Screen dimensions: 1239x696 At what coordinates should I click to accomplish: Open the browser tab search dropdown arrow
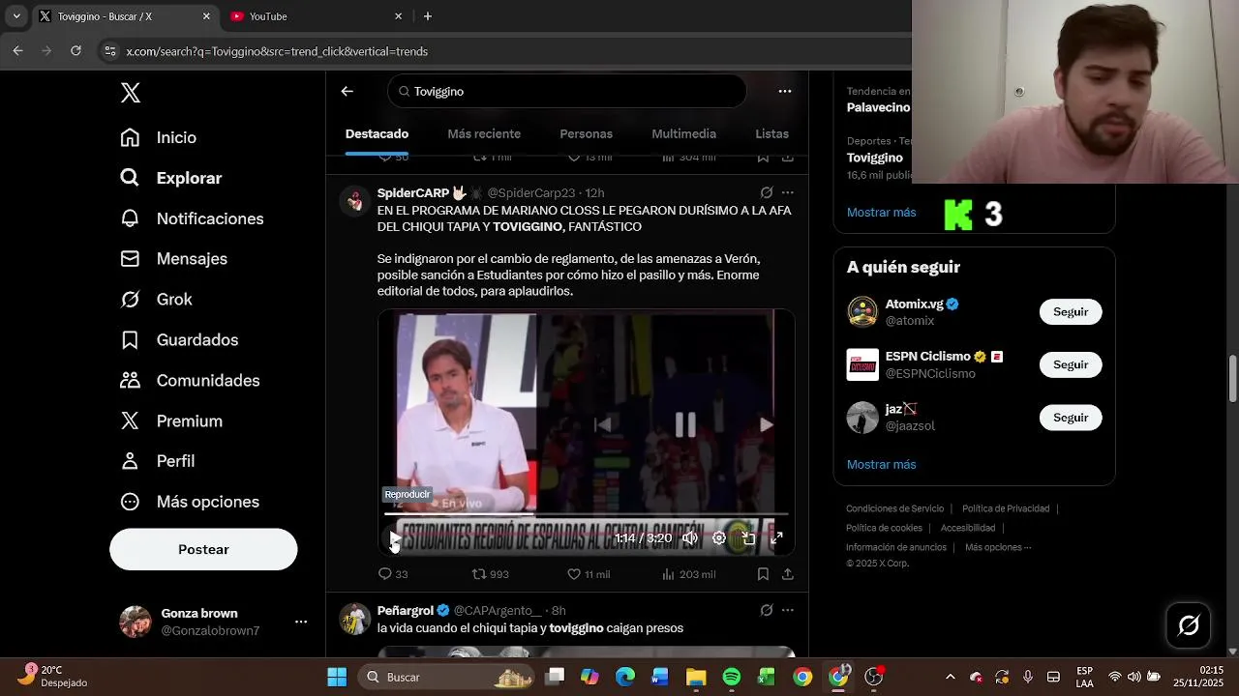[16, 16]
